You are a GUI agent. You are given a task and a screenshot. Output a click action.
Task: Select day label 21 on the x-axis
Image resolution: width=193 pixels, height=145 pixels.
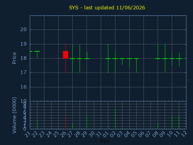pyautogui.click(x=27, y=134)
